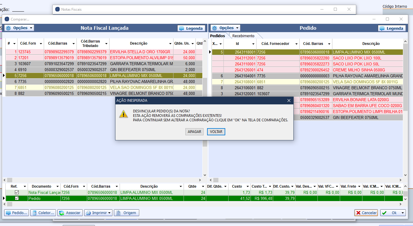This screenshot has width=413, height=226.
Task: Expand the Documento column filter dropdown
Action: (x=57, y=186)
